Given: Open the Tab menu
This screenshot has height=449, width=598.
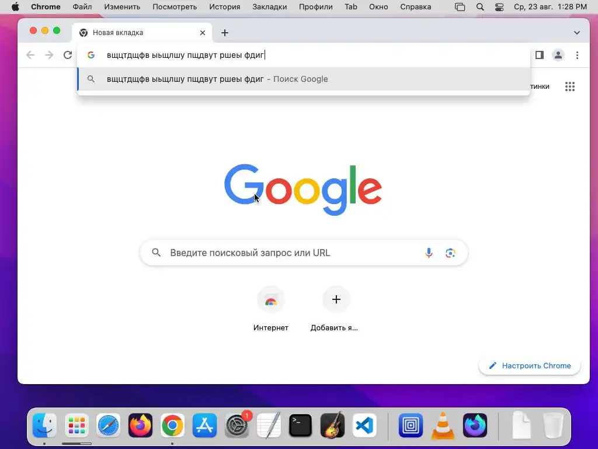Looking at the screenshot, I should [351, 7].
